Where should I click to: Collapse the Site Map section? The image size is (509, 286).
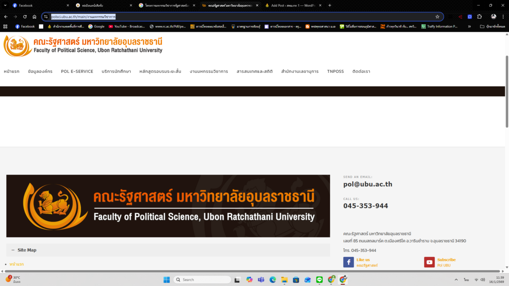(x=13, y=250)
